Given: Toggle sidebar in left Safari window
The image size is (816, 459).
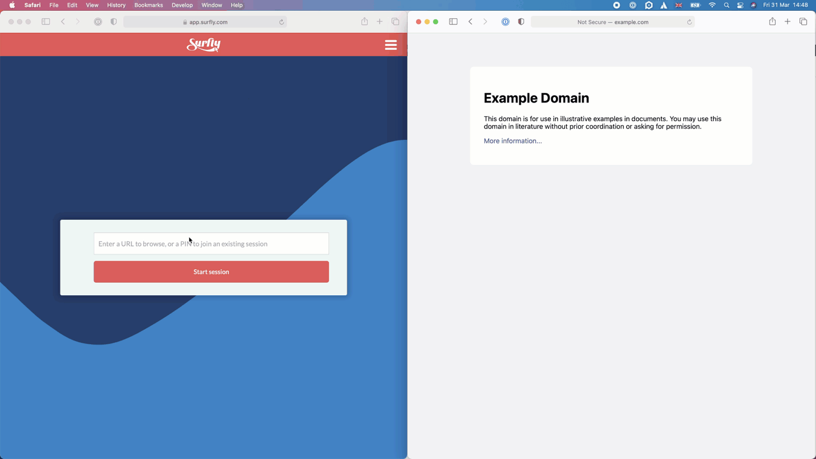Looking at the screenshot, I should tap(46, 22).
